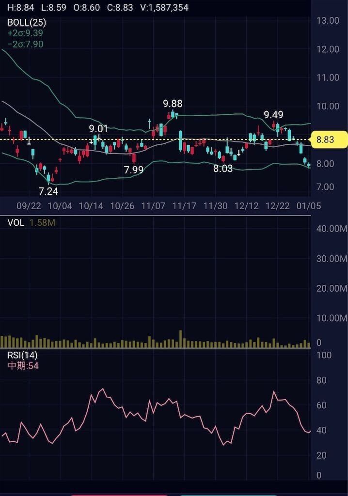Tap the RSI(14) indicator label
Viewport: 348px width, 496px height.
click(22, 355)
